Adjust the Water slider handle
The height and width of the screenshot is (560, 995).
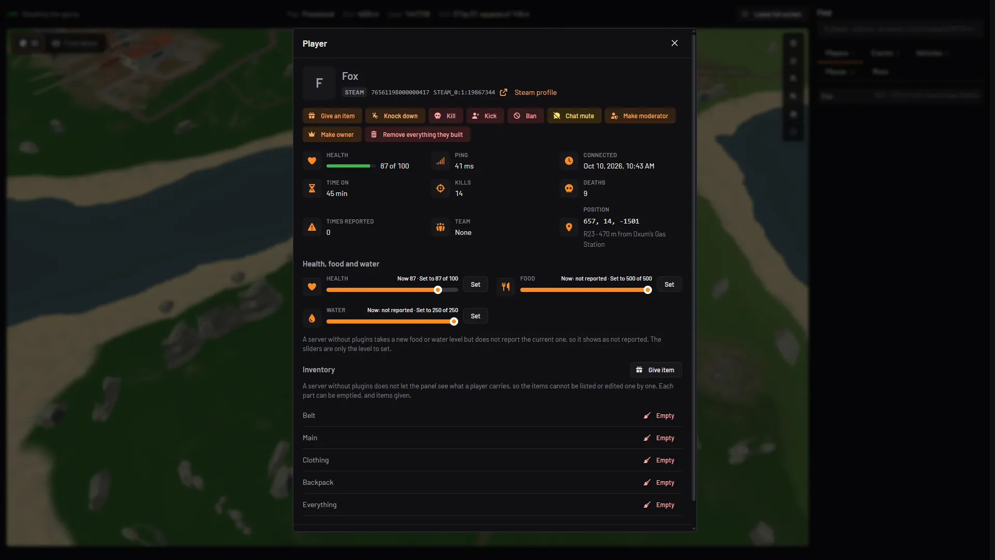[x=454, y=321]
